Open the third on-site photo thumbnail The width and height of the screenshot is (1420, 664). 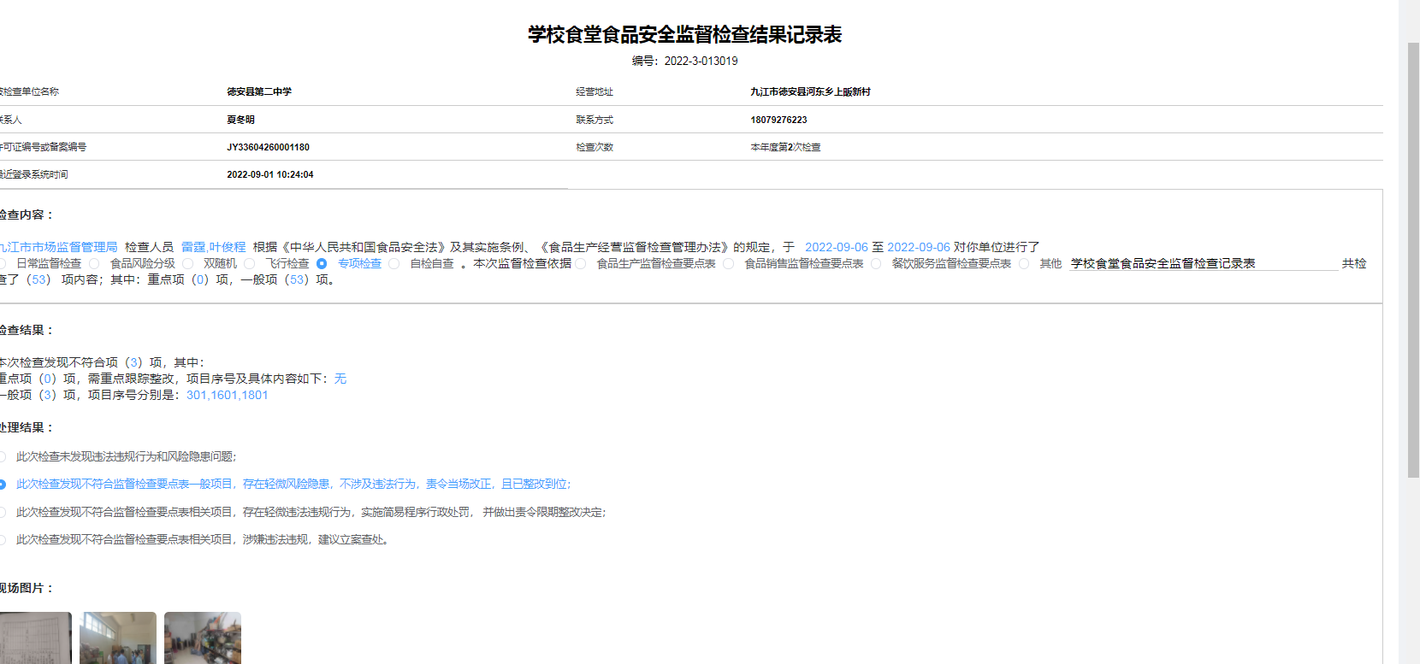[202, 638]
